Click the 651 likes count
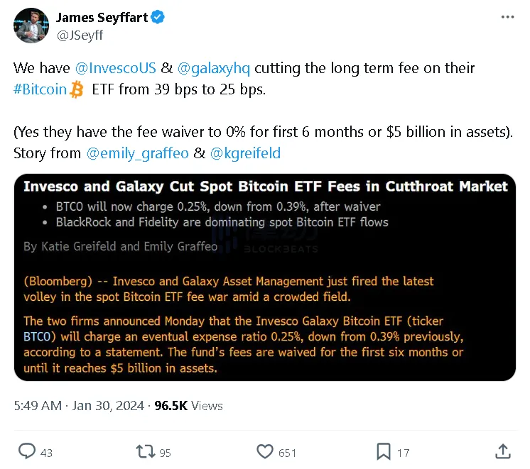 click(x=288, y=452)
